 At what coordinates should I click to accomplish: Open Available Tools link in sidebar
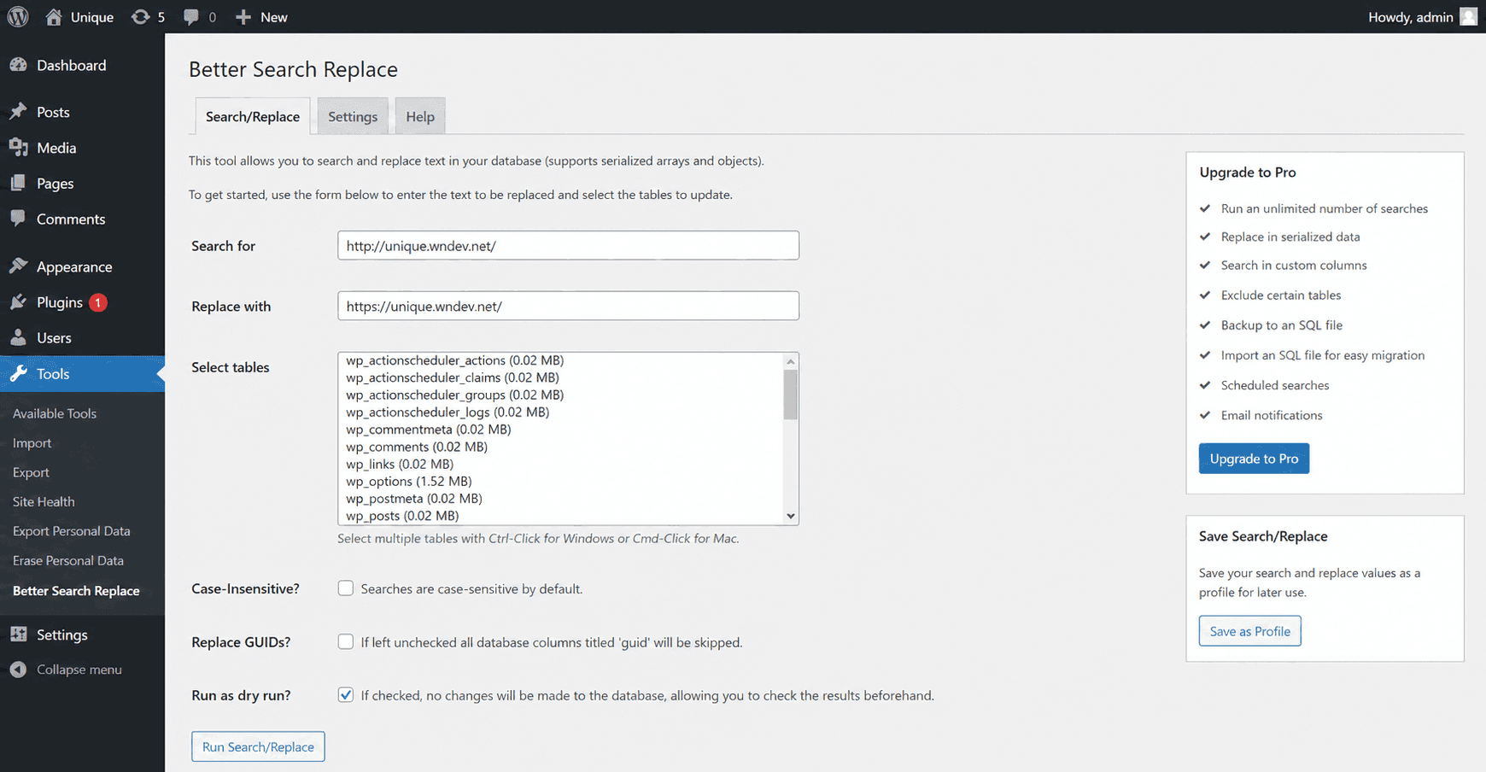click(x=55, y=413)
